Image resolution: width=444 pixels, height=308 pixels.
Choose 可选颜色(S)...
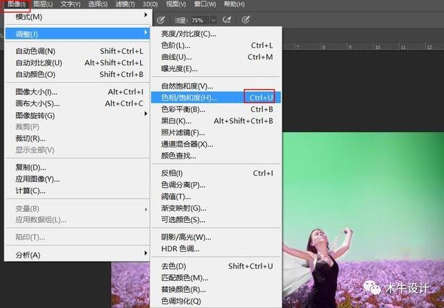(216, 220)
